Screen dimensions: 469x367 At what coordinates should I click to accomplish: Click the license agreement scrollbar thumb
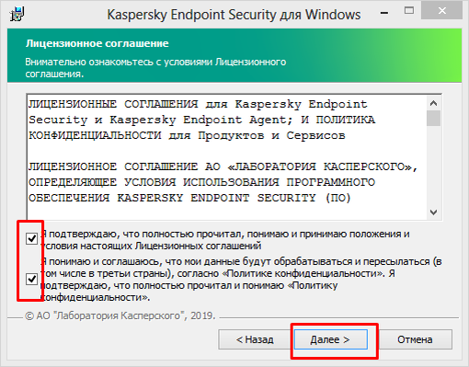[433, 118]
